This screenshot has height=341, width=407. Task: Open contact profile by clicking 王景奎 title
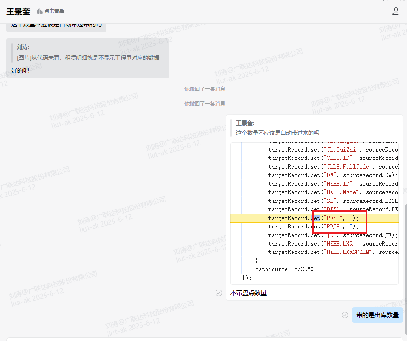[18, 12]
